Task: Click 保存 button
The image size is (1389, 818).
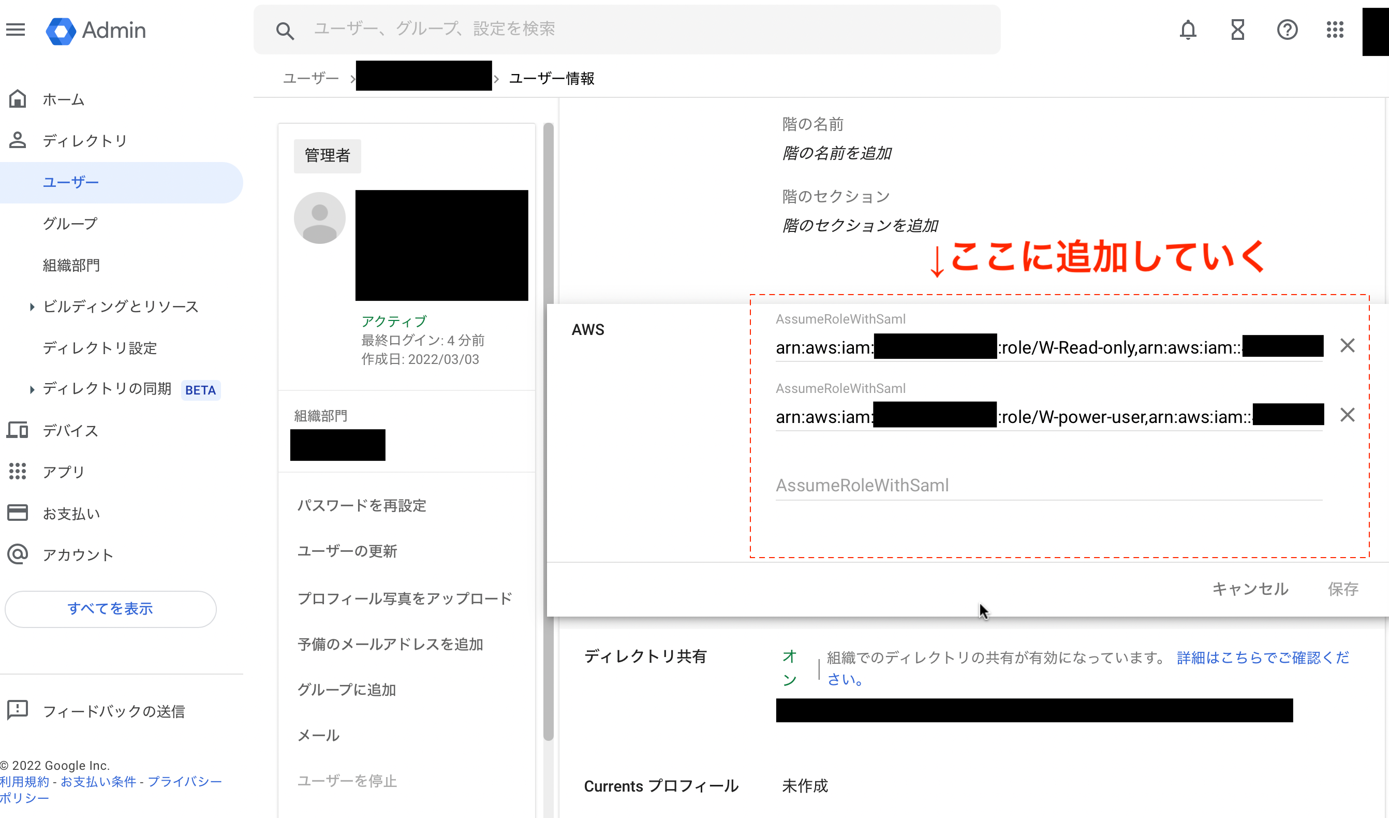Action: (x=1343, y=589)
